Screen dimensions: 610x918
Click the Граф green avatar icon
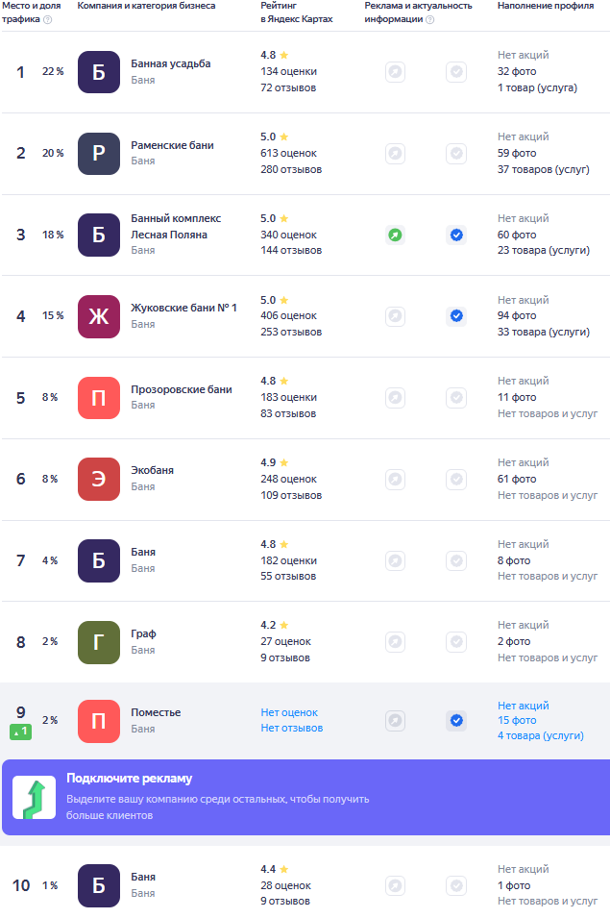click(x=99, y=642)
